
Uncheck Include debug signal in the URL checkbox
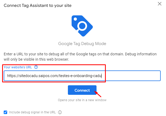point(5,112)
